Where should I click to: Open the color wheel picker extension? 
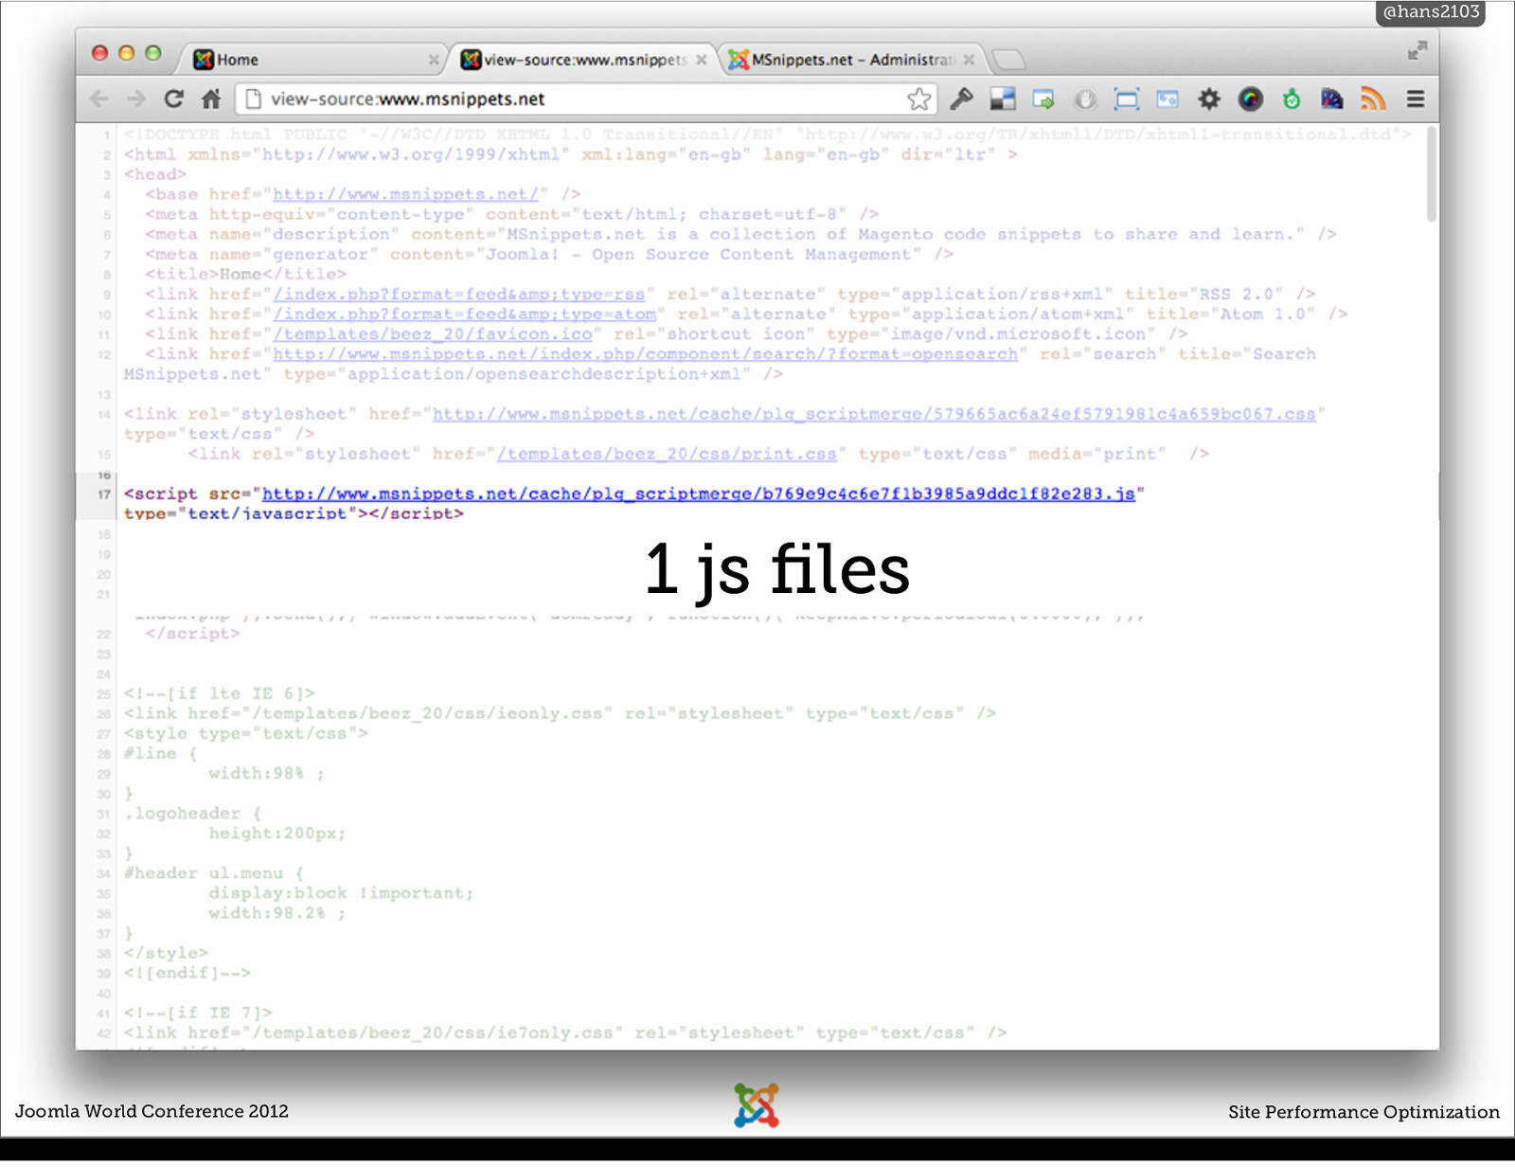1251,99
